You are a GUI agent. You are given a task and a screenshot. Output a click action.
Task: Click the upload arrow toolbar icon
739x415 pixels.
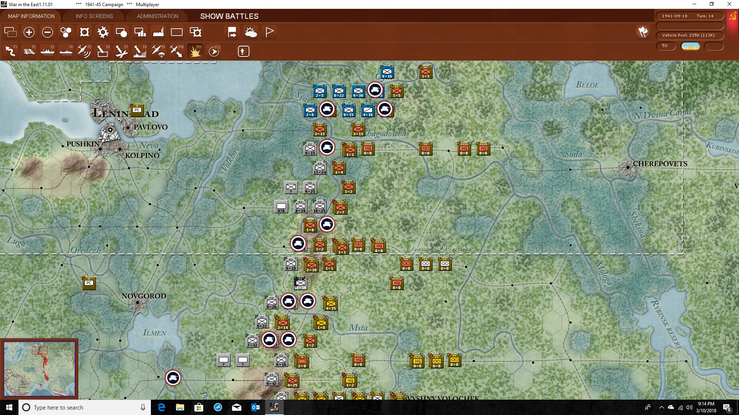[243, 51]
